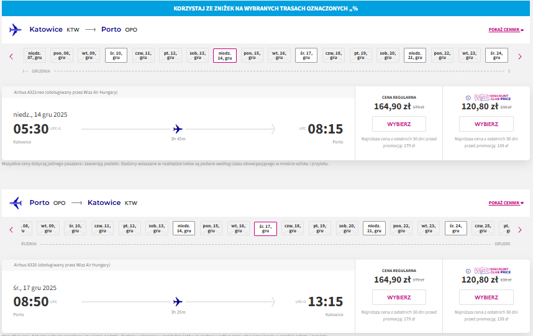Open WIZZ Discount Club info icon for return flight
Image resolution: width=533 pixels, height=336 pixels.
point(468,271)
